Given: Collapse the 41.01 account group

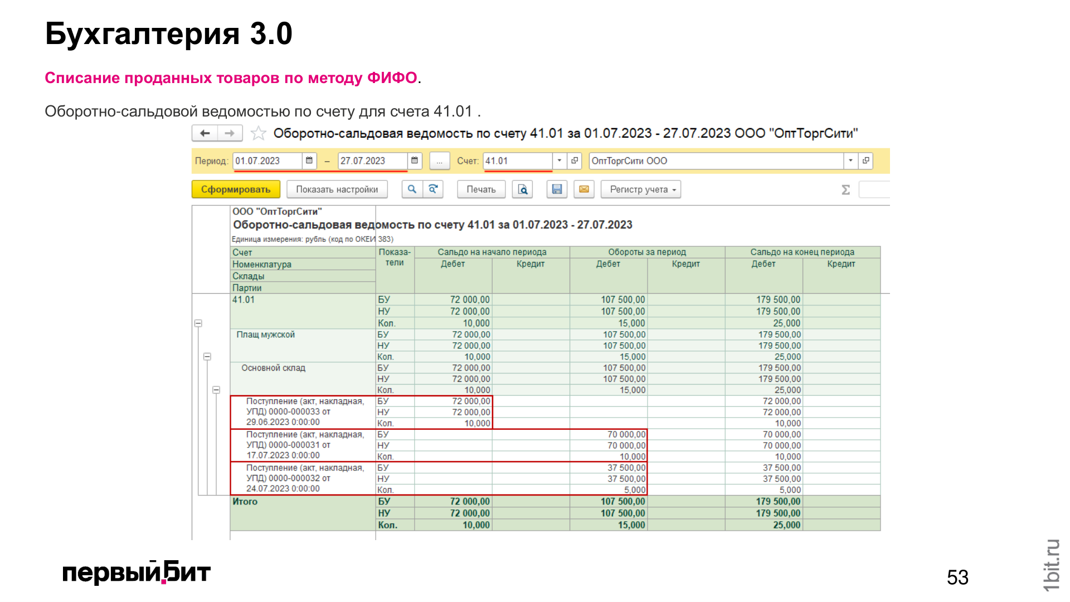Looking at the screenshot, I should coord(198,323).
